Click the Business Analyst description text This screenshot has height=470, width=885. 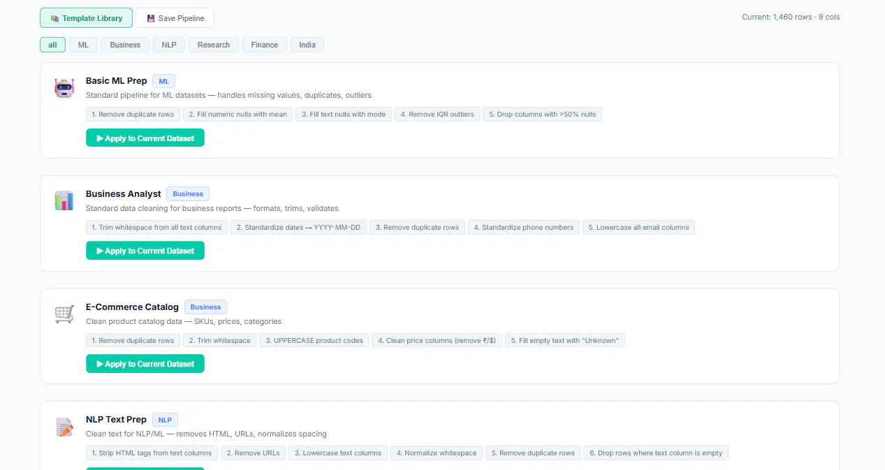(212, 208)
